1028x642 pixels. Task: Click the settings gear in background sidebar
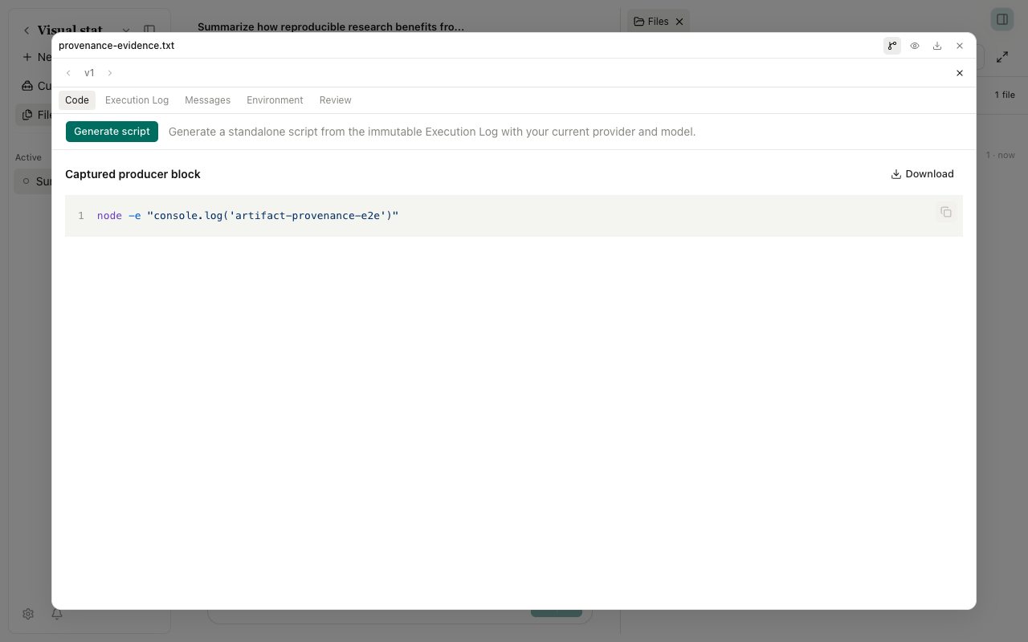coord(28,614)
